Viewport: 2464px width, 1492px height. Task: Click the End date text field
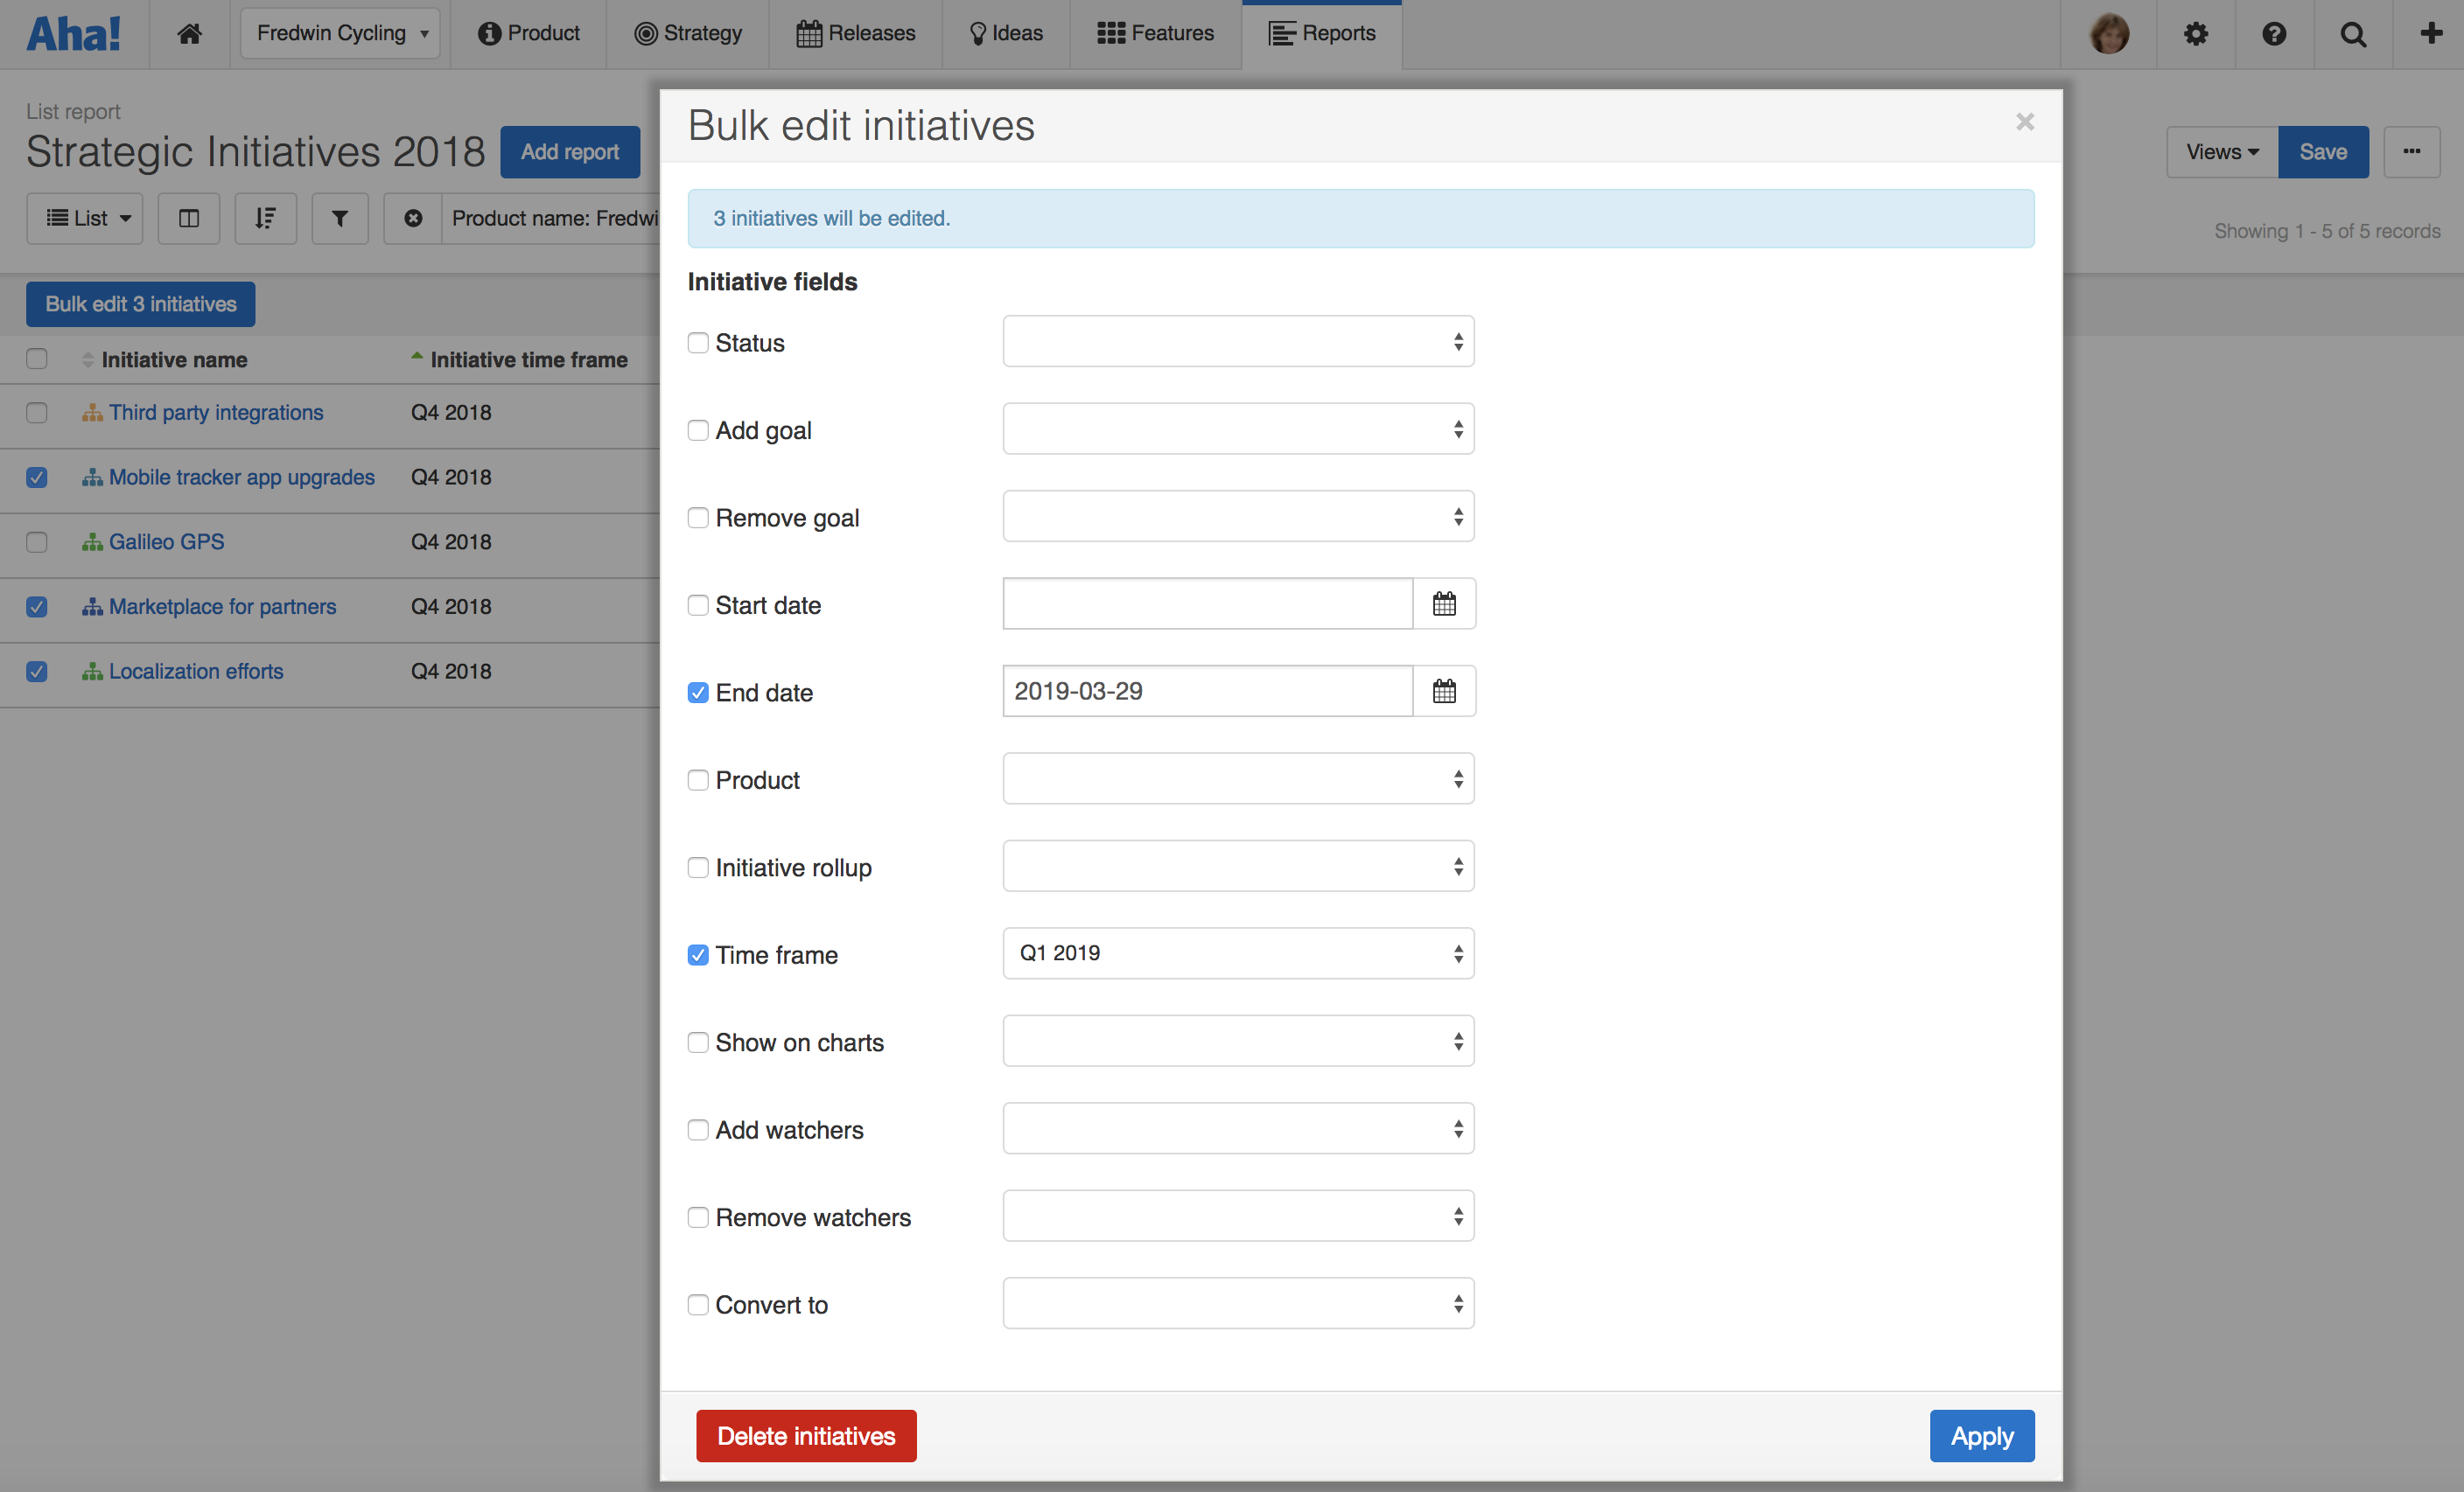pos(1207,691)
